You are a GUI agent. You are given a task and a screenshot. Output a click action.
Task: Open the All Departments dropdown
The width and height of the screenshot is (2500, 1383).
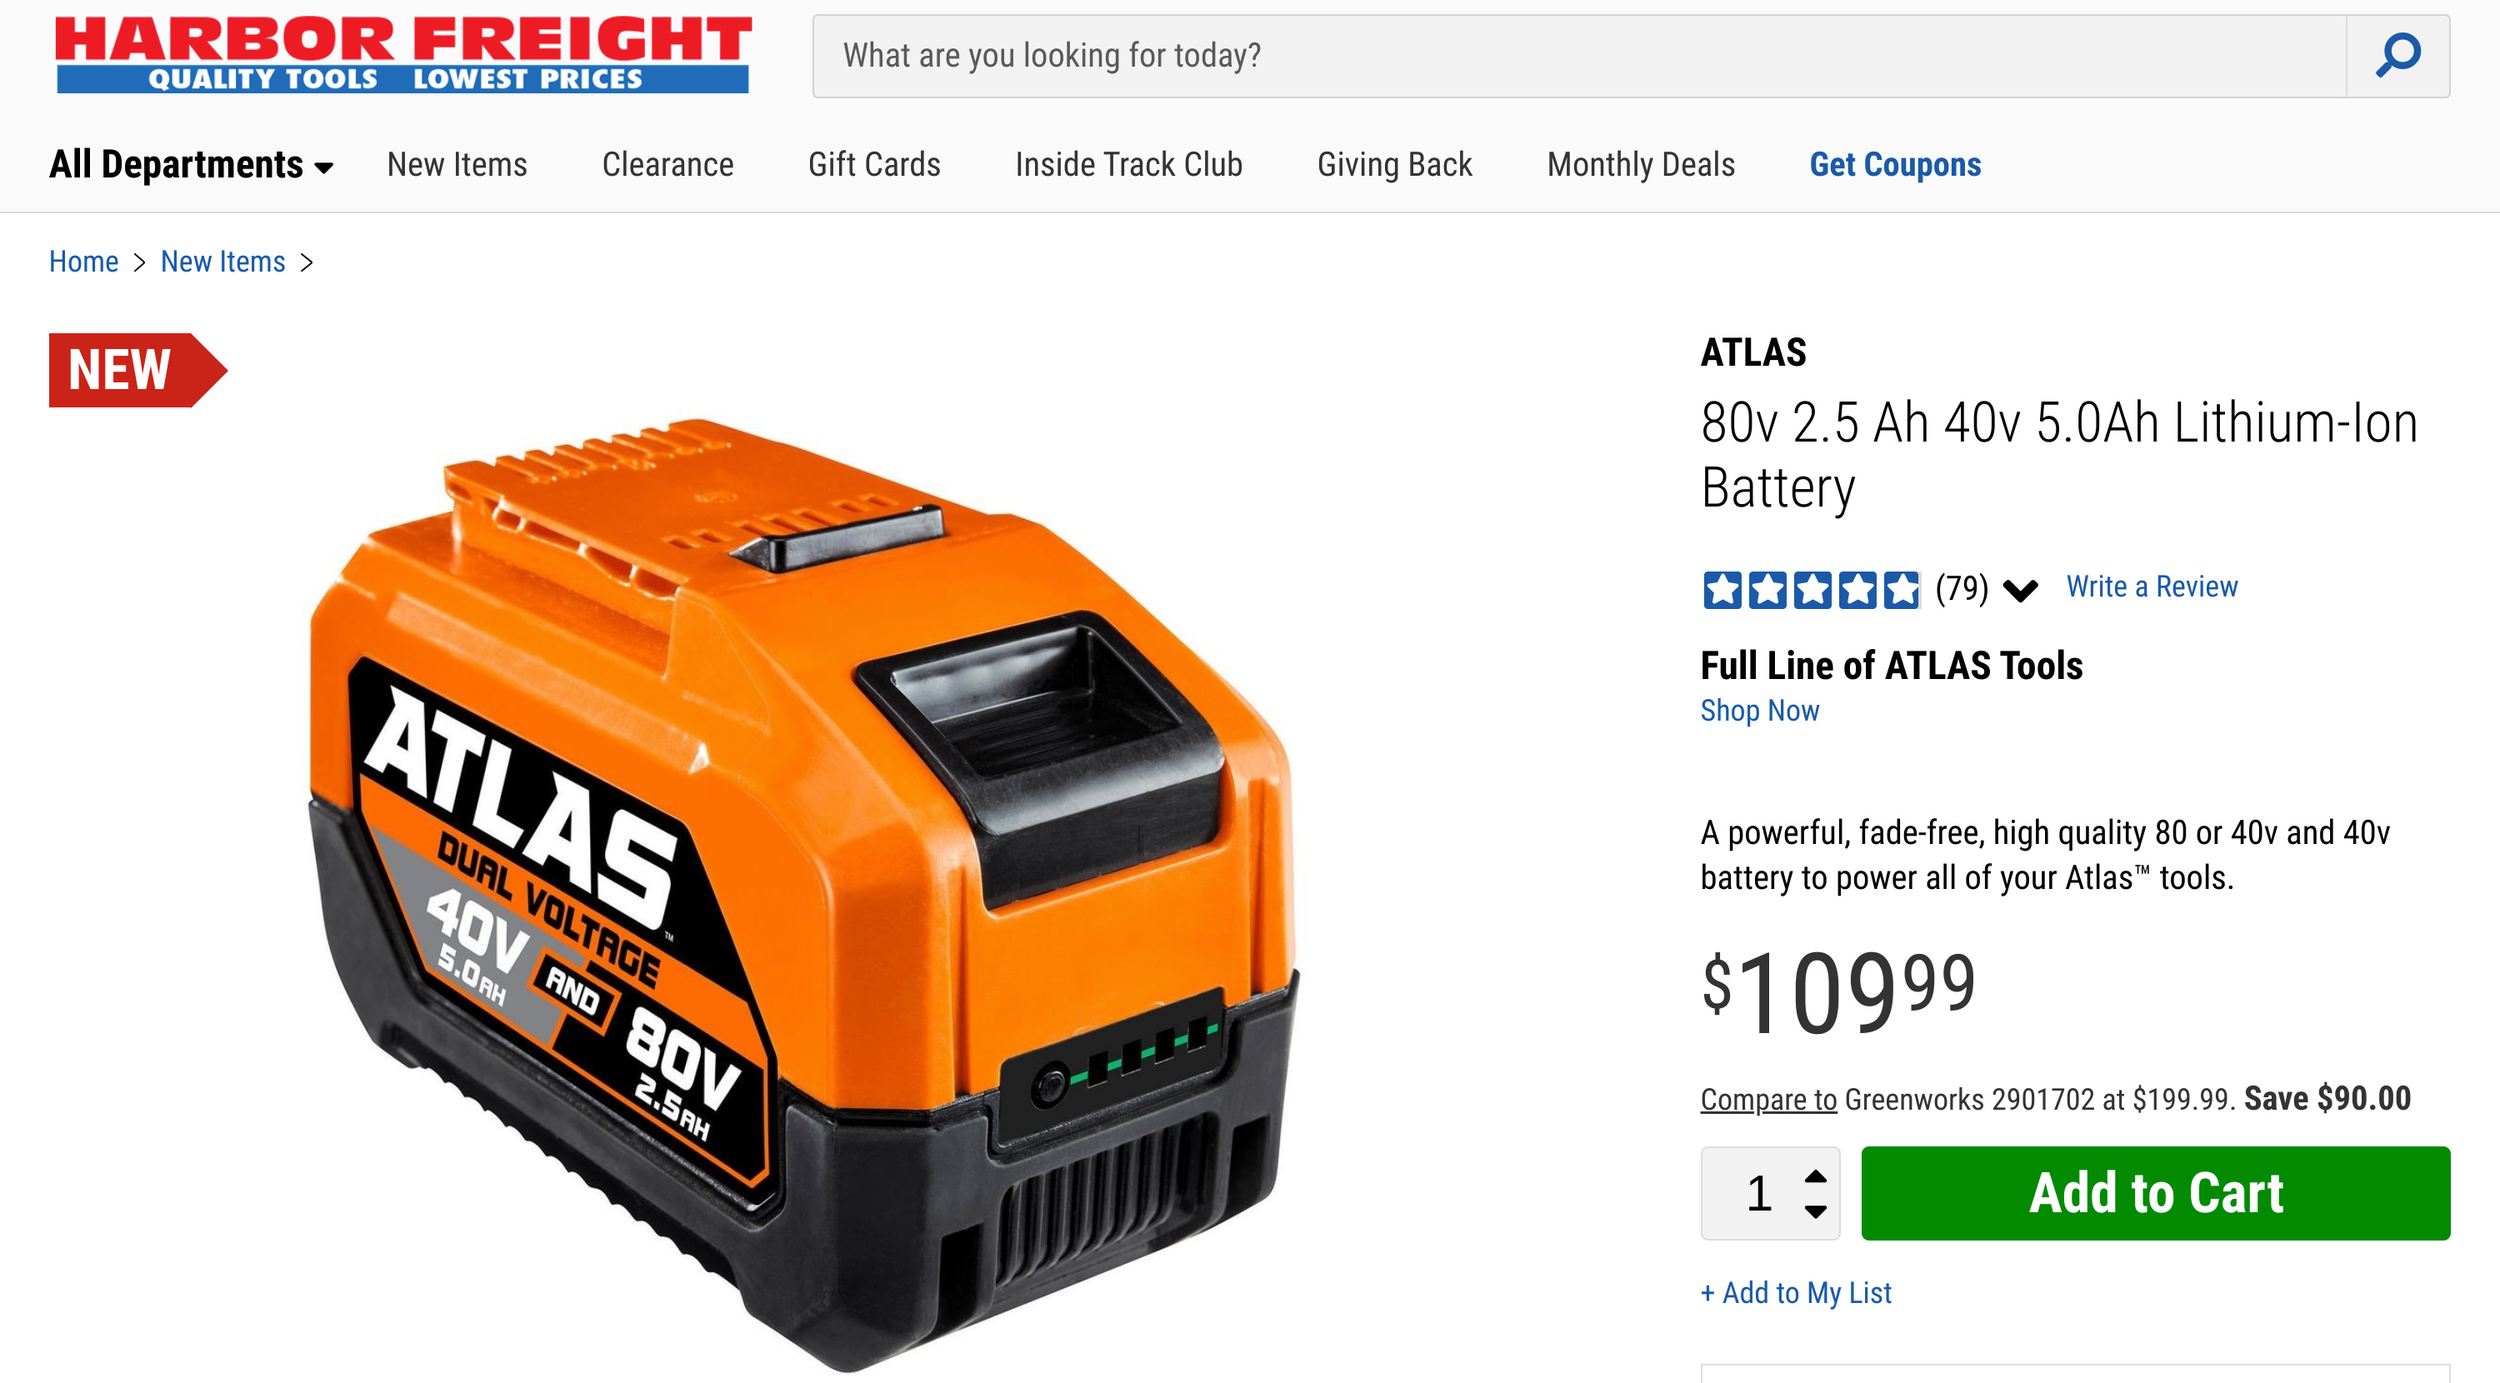pyautogui.click(x=191, y=164)
